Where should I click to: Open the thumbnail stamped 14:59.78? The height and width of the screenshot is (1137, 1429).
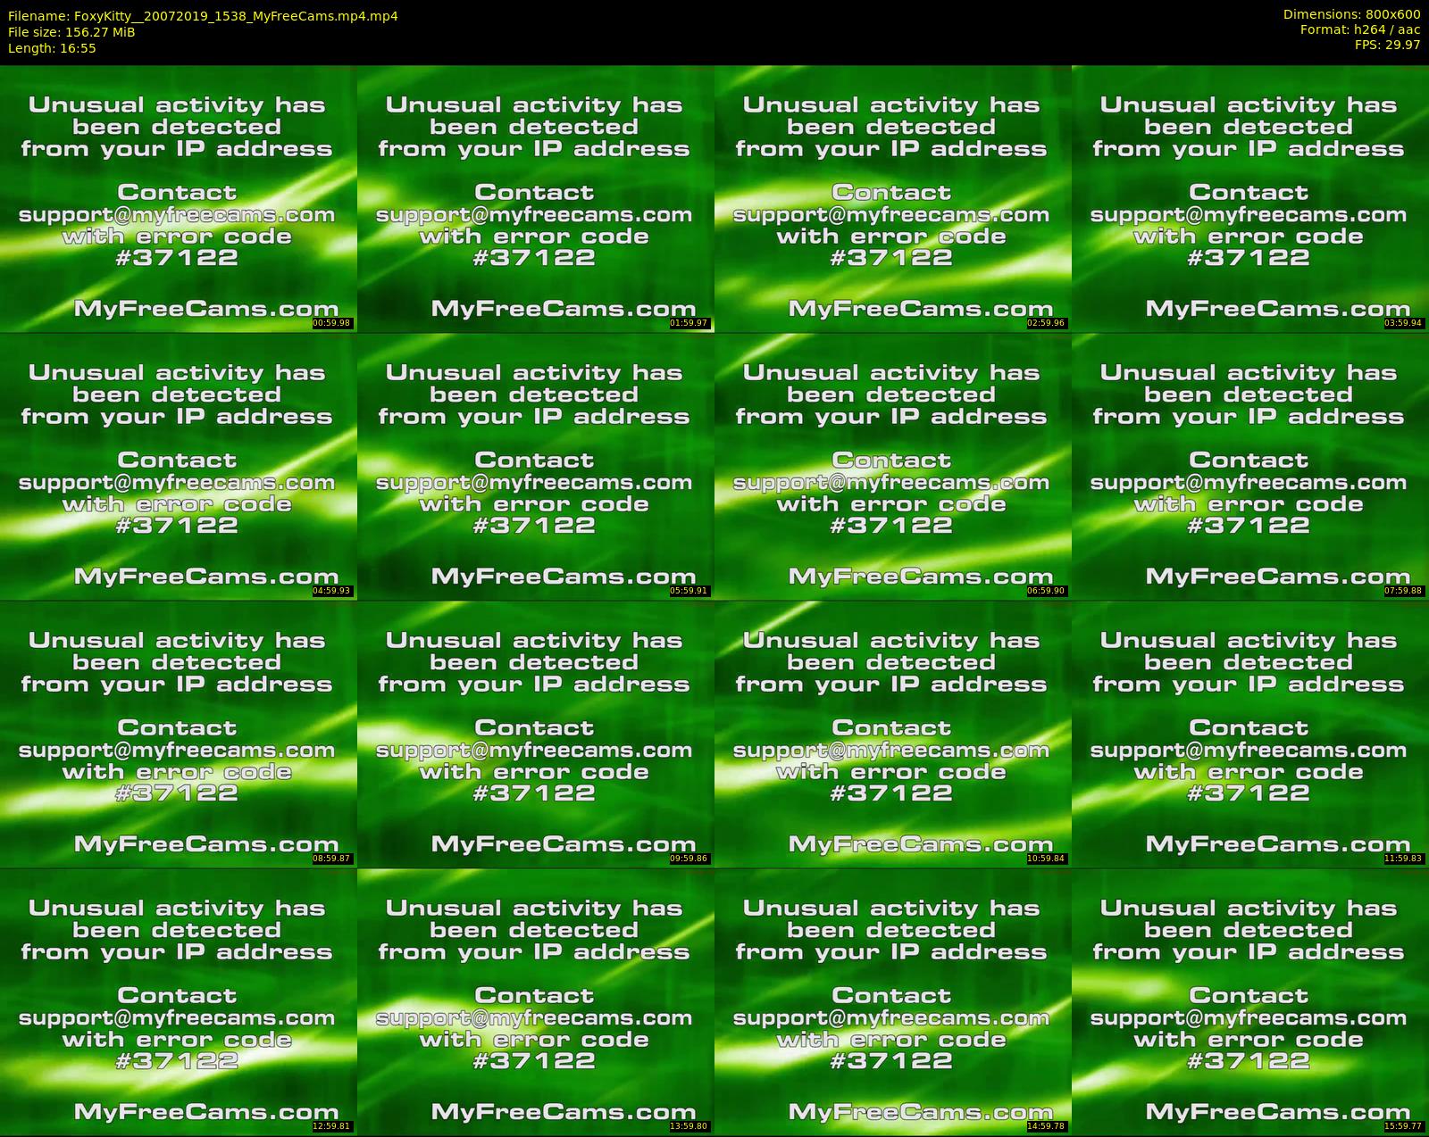tap(892, 1001)
